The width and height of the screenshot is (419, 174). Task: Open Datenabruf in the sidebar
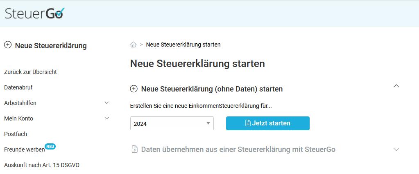(x=18, y=87)
